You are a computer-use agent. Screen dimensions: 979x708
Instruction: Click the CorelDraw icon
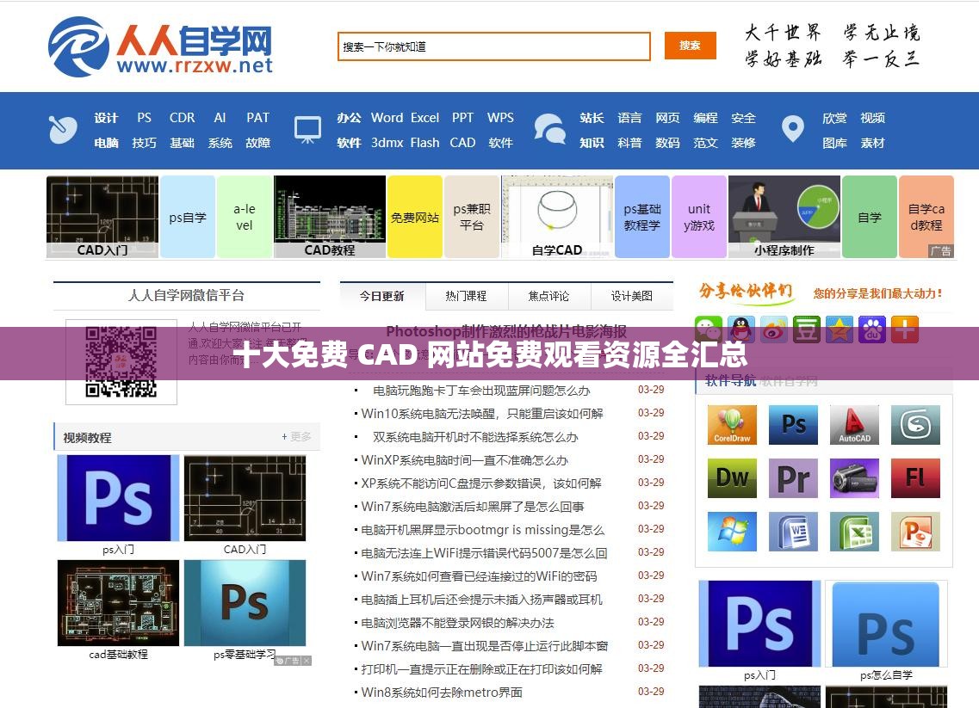coord(731,424)
